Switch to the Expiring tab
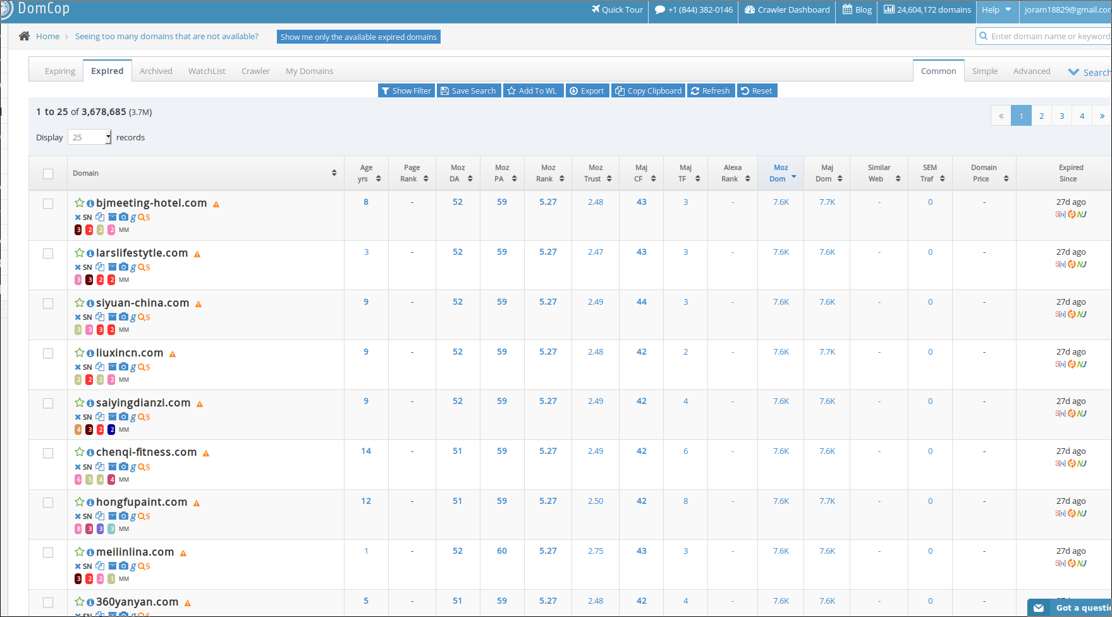 tap(60, 71)
